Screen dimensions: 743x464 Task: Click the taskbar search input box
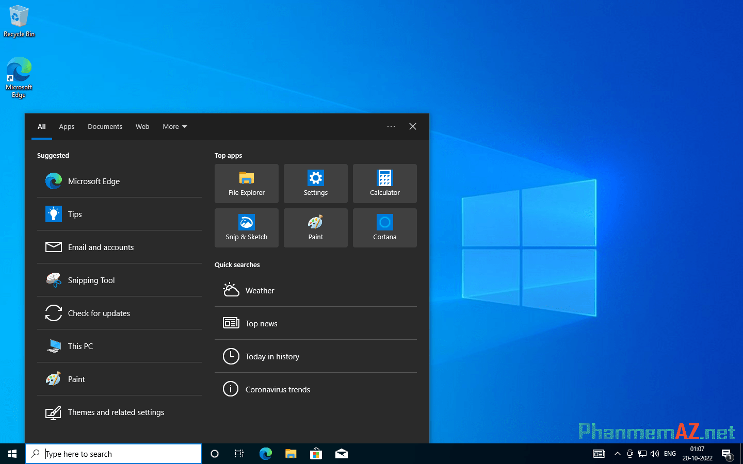tap(114, 454)
